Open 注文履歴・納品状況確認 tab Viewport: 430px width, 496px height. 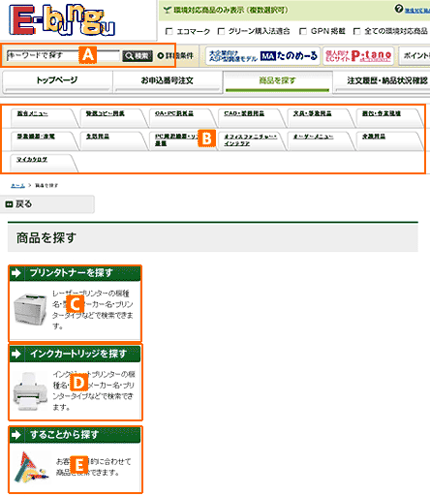[383, 81]
